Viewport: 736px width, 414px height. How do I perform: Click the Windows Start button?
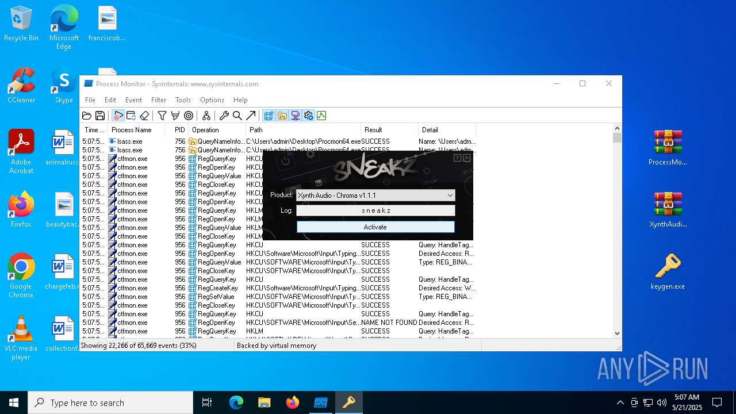(14, 402)
